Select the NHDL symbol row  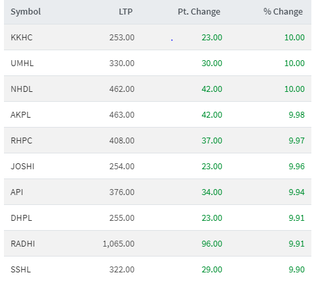tap(158, 89)
